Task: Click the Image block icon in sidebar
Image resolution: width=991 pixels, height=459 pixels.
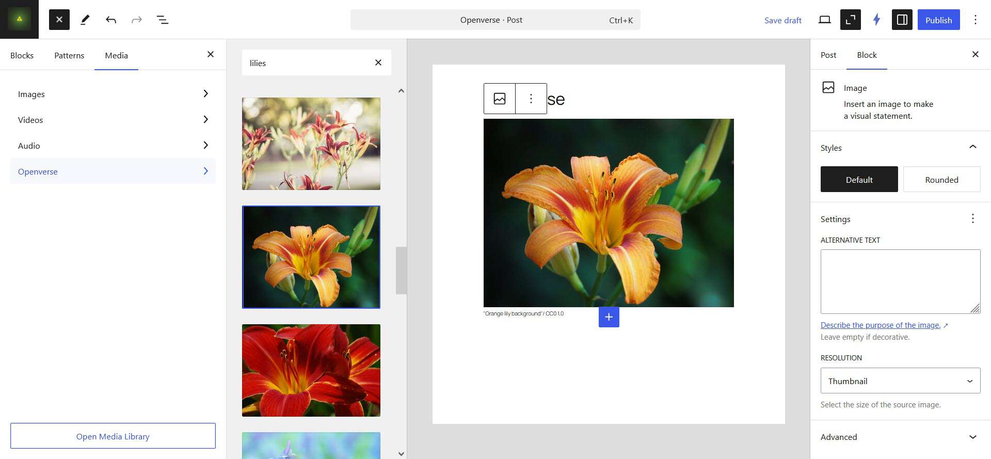Action: pyautogui.click(x=828, y=87)
